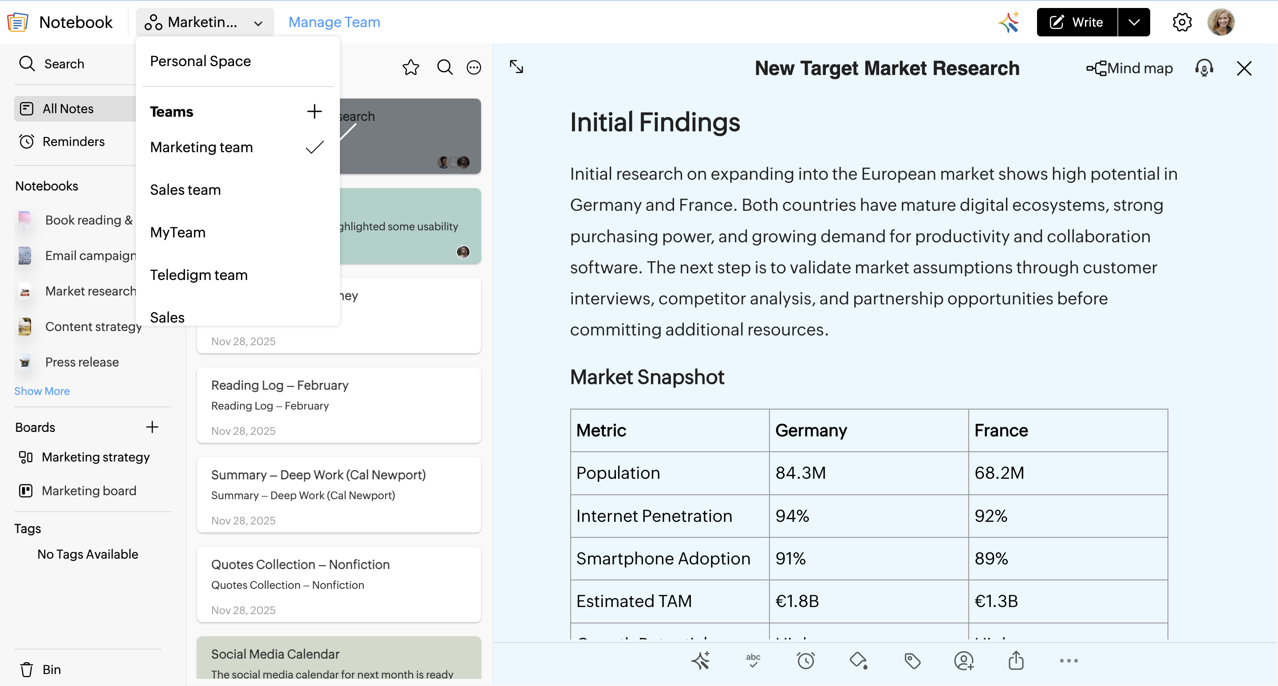1278x686 pixels.
Task: Add a tag with the tag icon
Action: (x=912, y=660)
